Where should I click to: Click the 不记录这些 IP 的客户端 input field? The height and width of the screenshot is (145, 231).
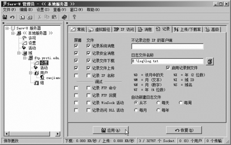click(168, 47)
